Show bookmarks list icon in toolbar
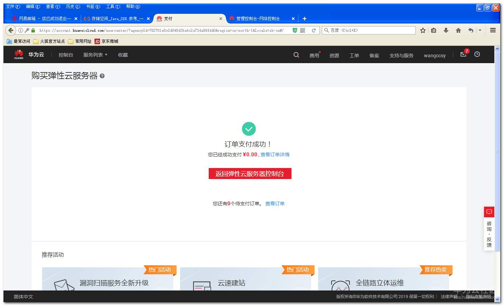504x306 pixels. 434,30
